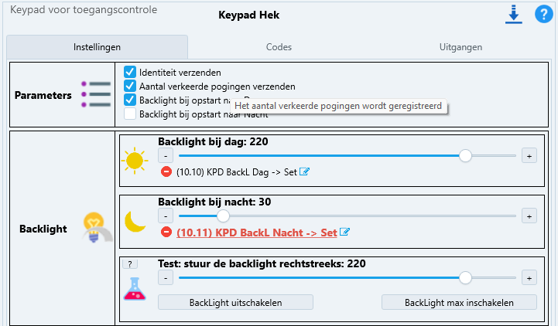Screen dimensions: 558x326
Task: Click the blue download arrow icon
Action: click(514, 15)
